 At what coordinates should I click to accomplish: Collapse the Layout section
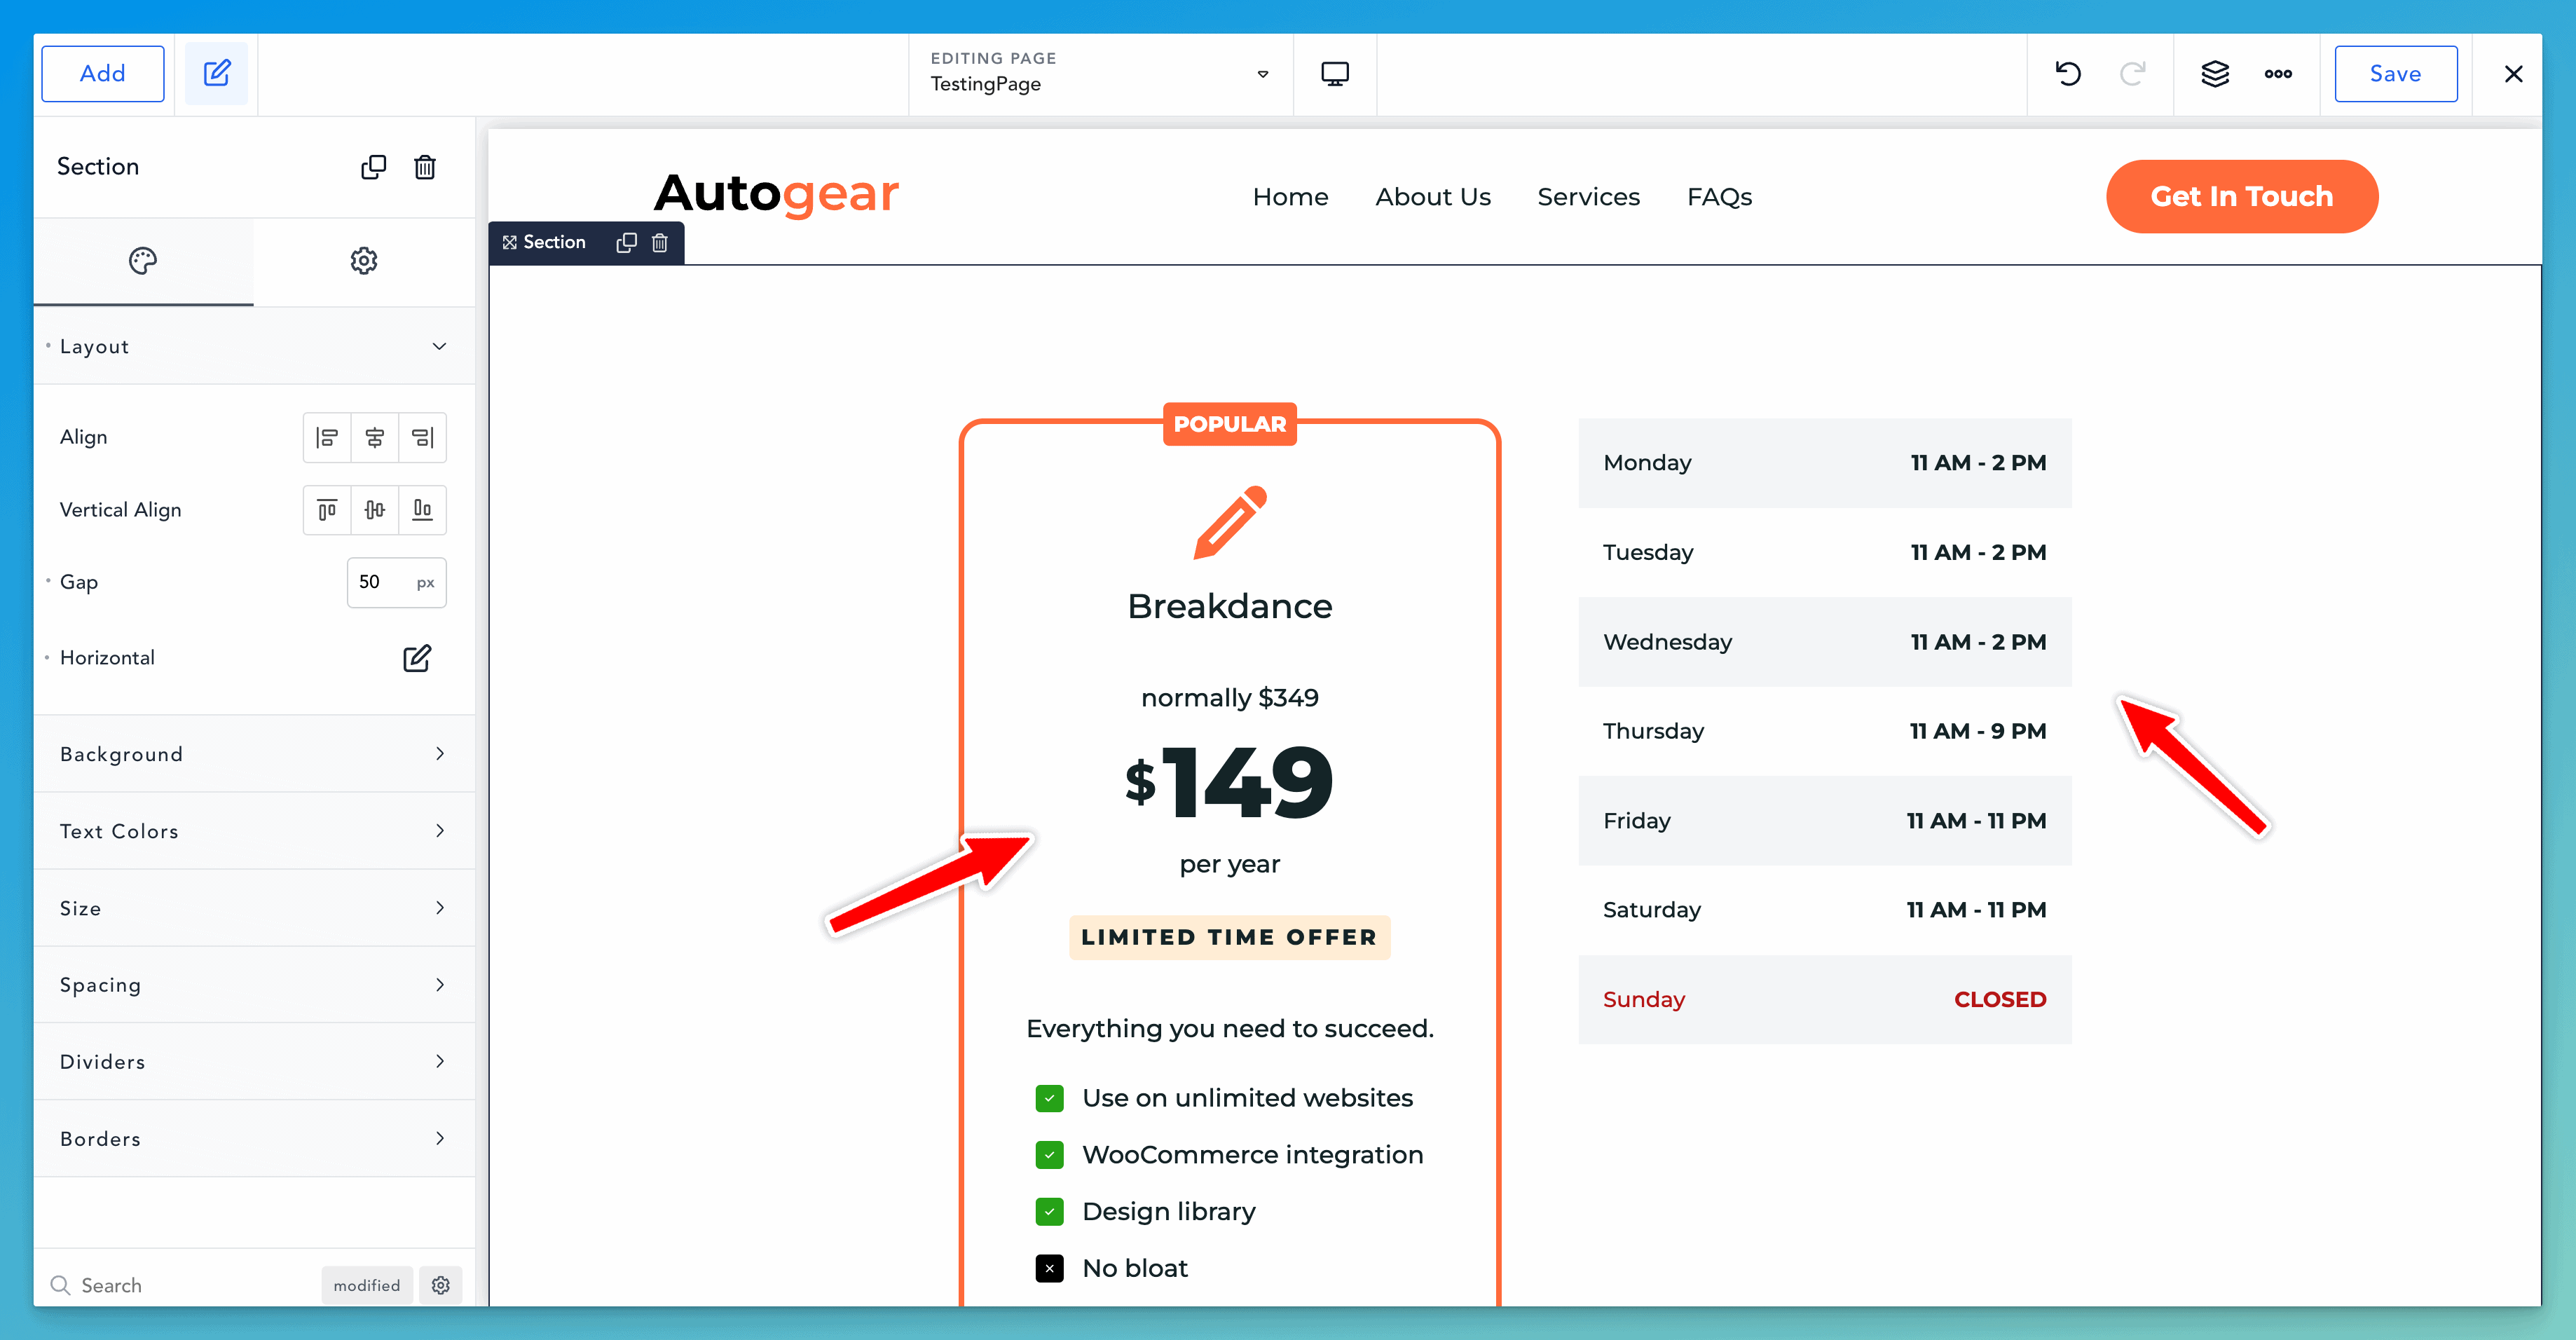pyautogui.click(x=254, y=346)
